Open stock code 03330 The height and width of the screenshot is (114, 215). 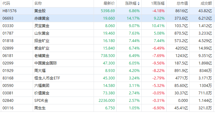[8, 26]
